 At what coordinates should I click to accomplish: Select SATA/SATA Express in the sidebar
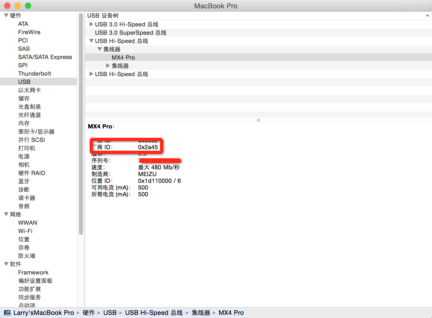coord(45,57)
